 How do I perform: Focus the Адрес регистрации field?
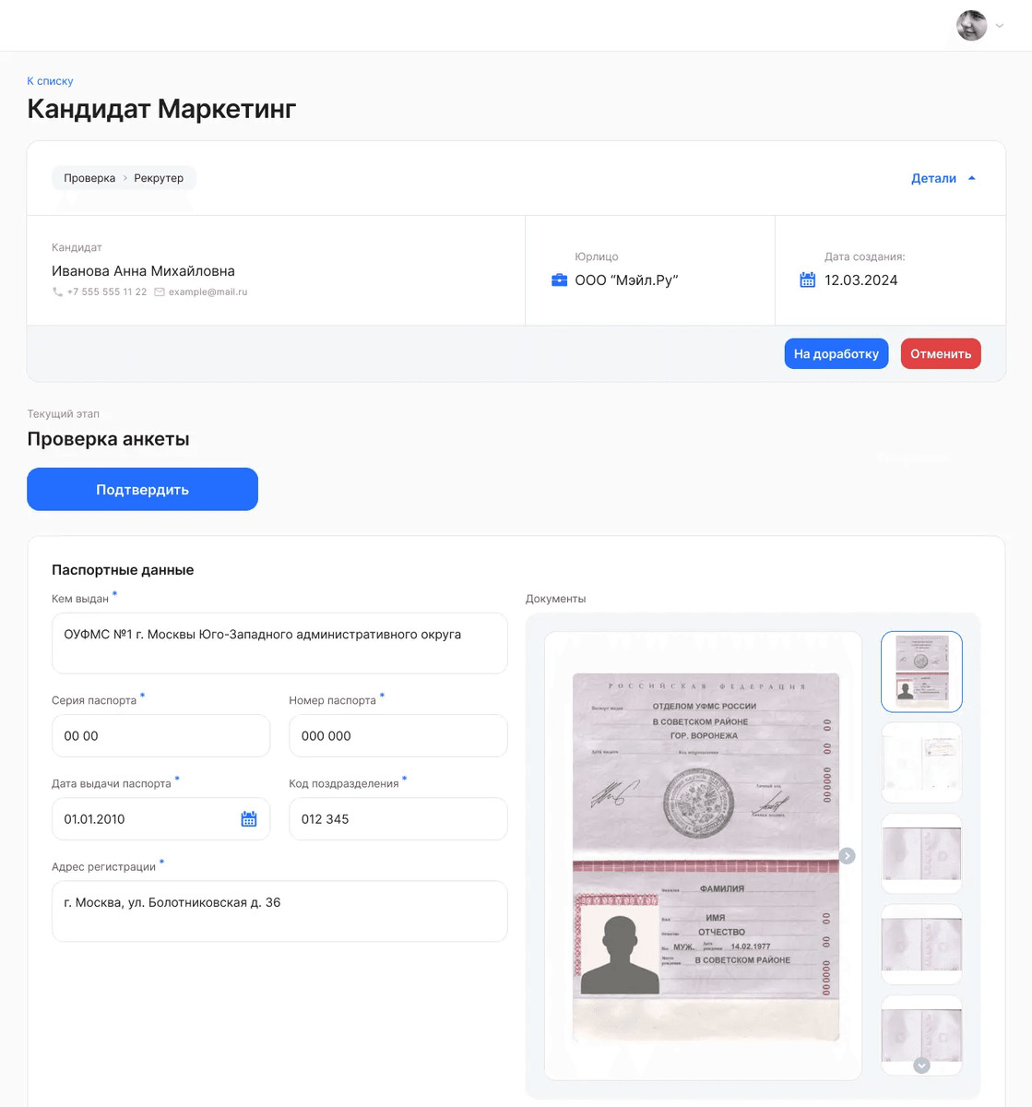pyautogui.click(x=279, y=911)
